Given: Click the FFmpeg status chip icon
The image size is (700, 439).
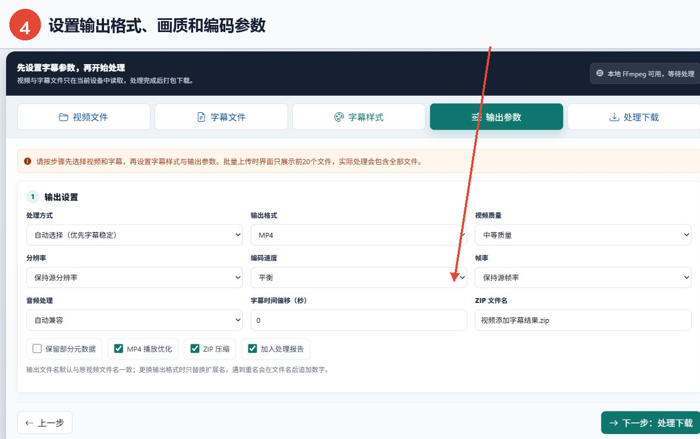Looking at the screenshot, I should point(600,74).
